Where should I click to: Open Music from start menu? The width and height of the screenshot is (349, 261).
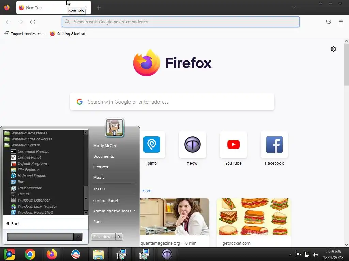point(99,177)
